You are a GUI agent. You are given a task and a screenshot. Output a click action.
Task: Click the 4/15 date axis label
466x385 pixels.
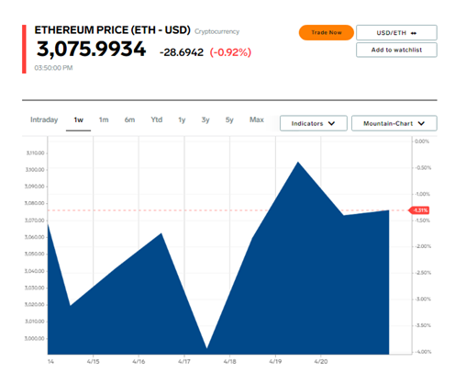pyautogui.click(x=93, y=362)
